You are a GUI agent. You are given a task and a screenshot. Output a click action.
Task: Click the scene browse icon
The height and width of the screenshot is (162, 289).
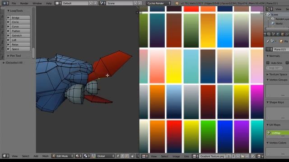pyautogui.click(x=103, y=3)
